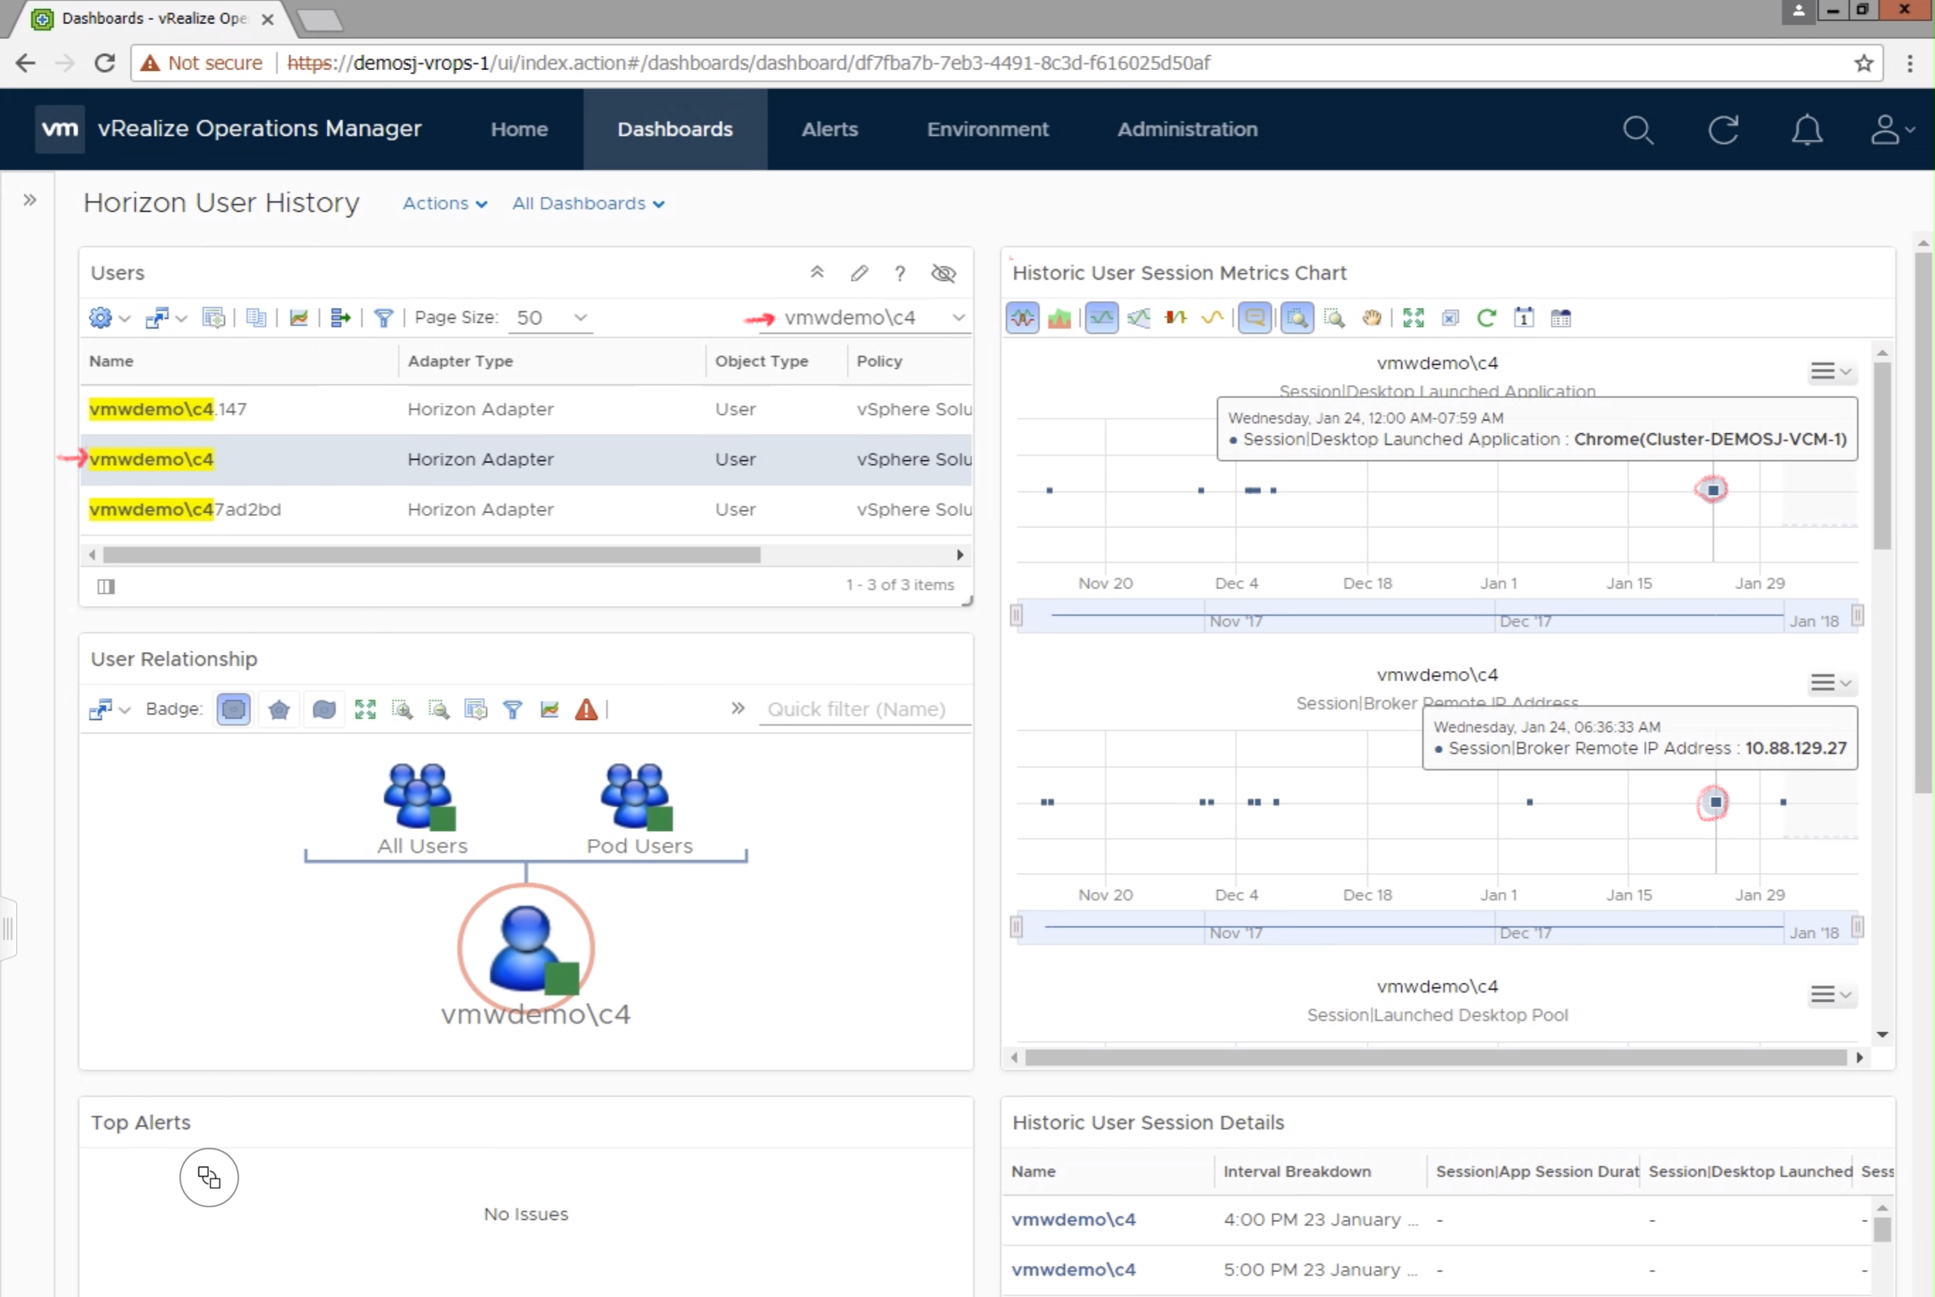1935x1297 pixels.
Task: Select the vmwdemo\c47ad2bd user row
Action: coord(526,510)
